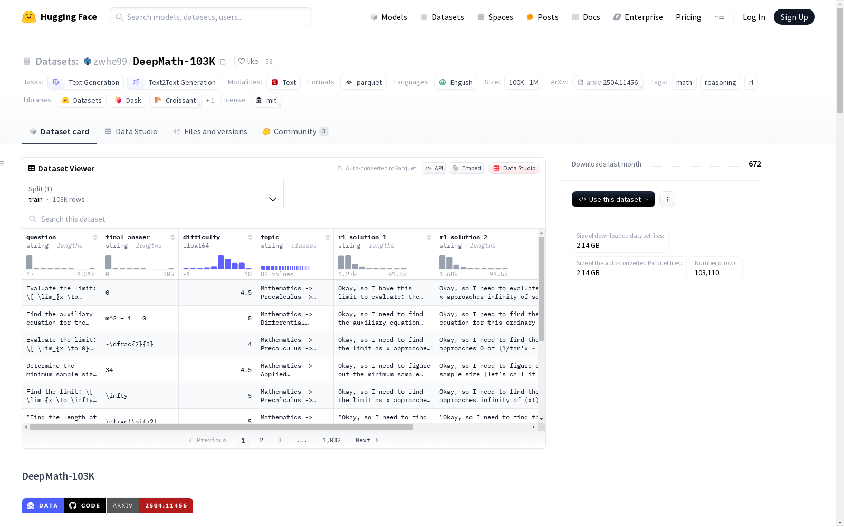Click the parquet format tag
The height and width of the screenshot is (527, 844).
(363, 82)
